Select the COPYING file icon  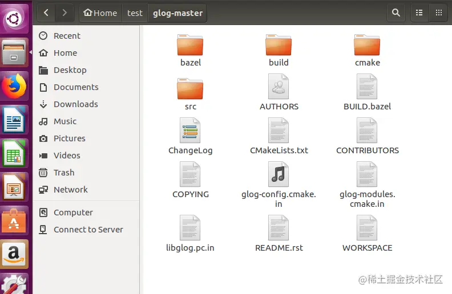190,174
